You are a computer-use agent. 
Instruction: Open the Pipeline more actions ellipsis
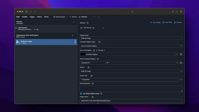point(74,22)
